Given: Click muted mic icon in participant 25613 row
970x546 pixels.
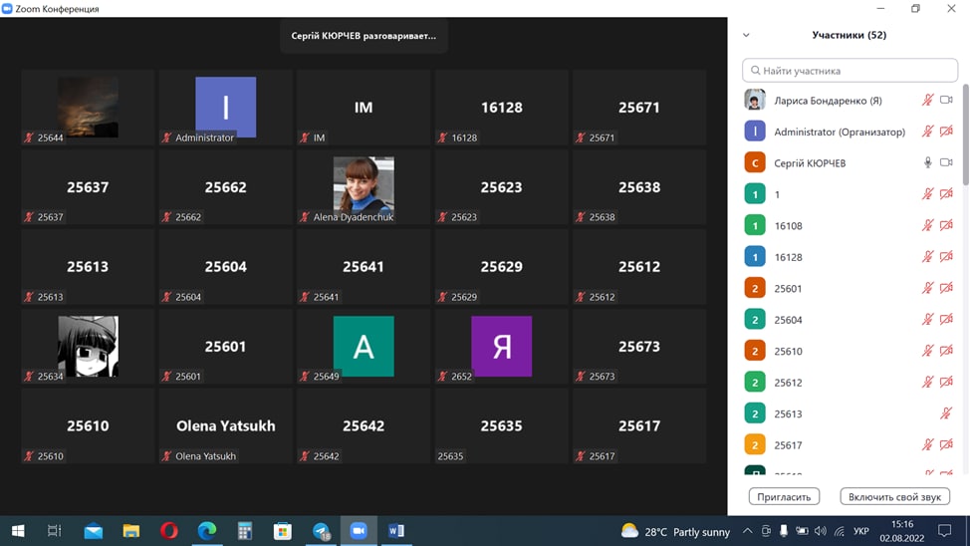Looking at the screenshot, I should [946, 413].
